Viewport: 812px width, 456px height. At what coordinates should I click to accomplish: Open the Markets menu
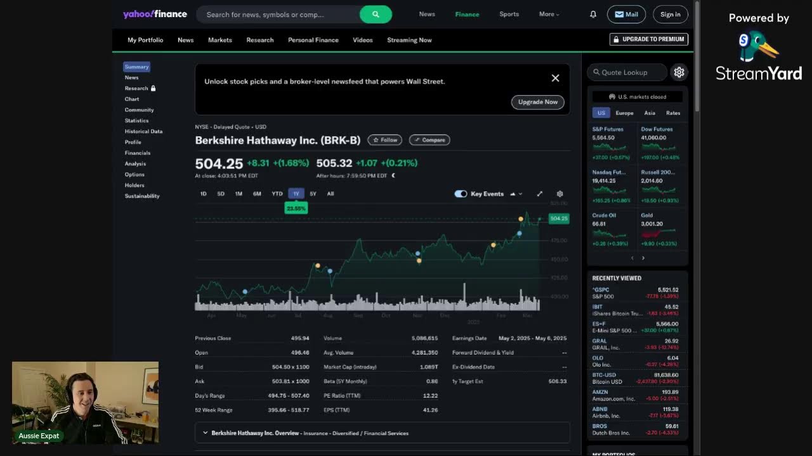pyautogui.click(x=220, y=40)
